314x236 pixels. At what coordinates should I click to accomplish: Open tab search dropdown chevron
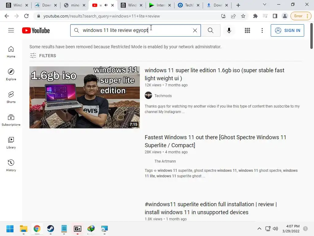pyautogui.click(x=265, y=4)
